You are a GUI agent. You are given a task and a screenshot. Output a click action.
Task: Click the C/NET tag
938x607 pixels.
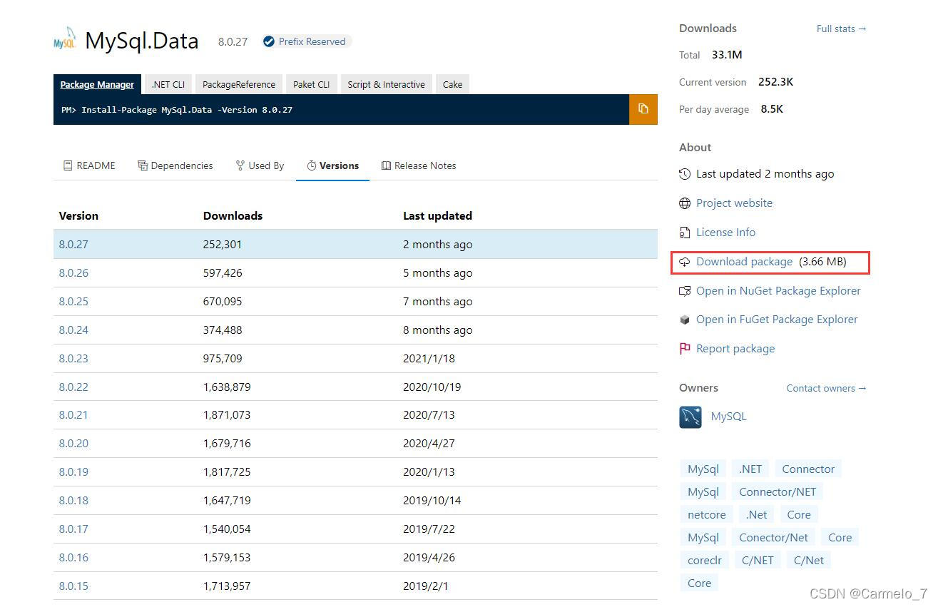(x=758, y=560)
